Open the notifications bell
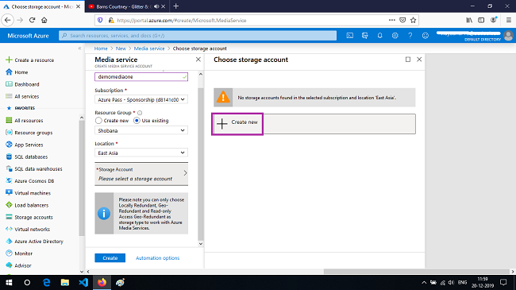Image resolution: width=516 pixels, height=290 pixels. 379,36
